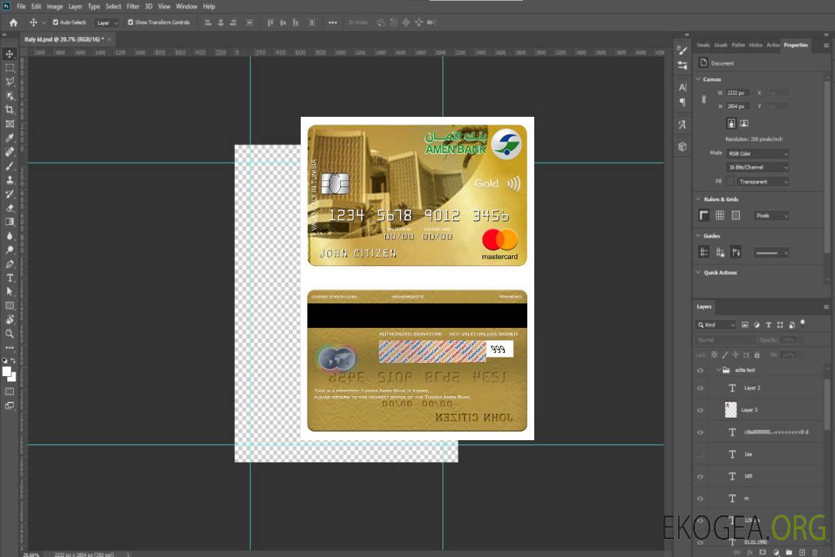Open the Character panel icon
The height and width of the screenshot is (557, 835).
[x=683, y=87]
